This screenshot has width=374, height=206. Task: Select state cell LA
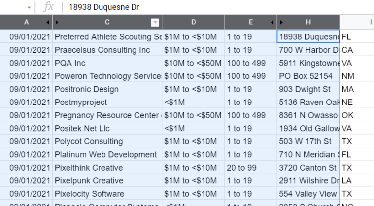tap(357, 180)
